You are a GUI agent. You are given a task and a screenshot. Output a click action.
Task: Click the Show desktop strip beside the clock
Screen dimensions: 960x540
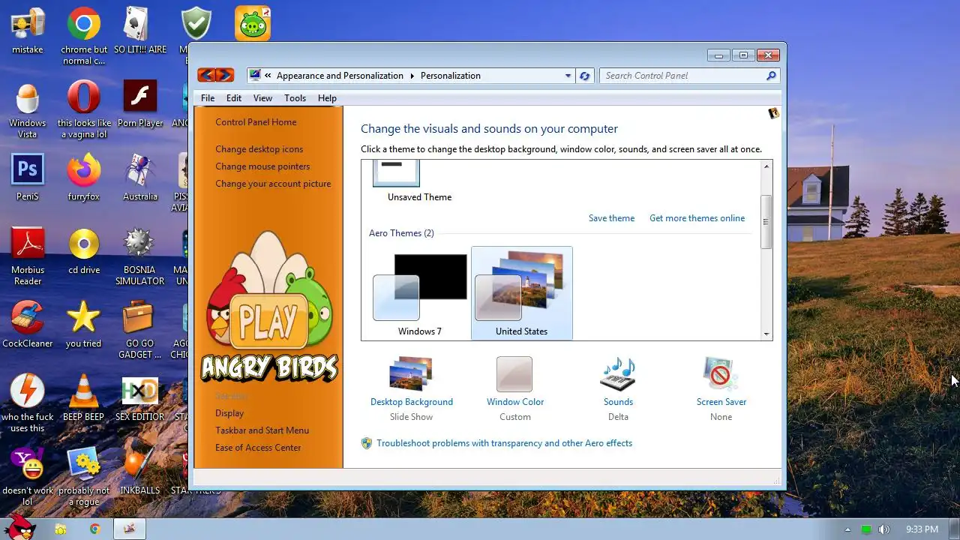tap(954, 529)
